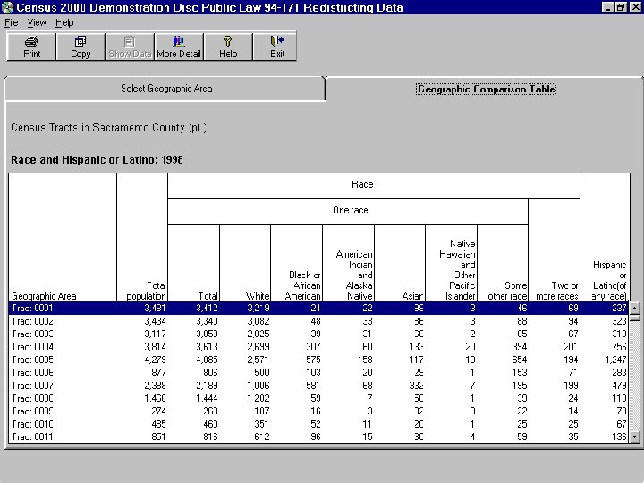This screenshot has height=483, width=644.
Task: Switch to Geographic Comparison Table tab
Action: 486,89
